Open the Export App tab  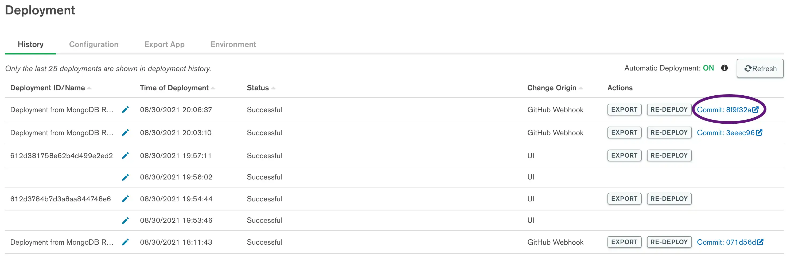point(164,45)
